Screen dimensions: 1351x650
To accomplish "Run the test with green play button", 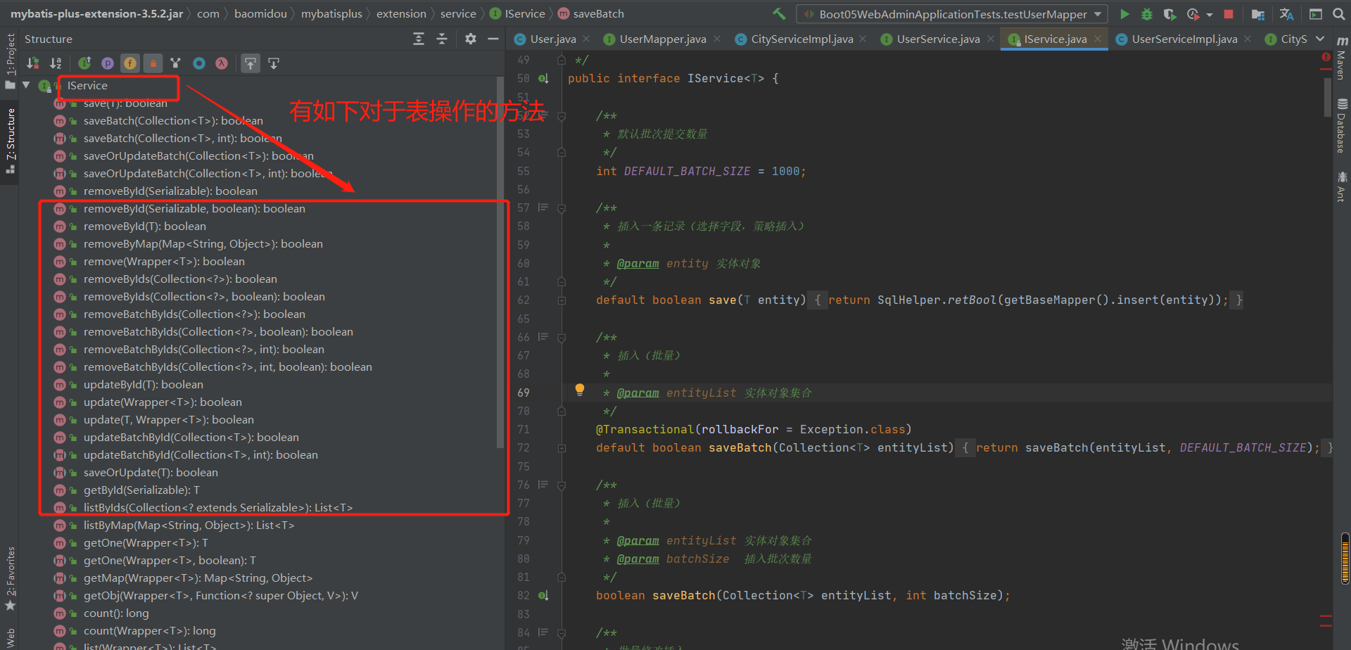I will pyautogui.click(x=1124, y=13).
